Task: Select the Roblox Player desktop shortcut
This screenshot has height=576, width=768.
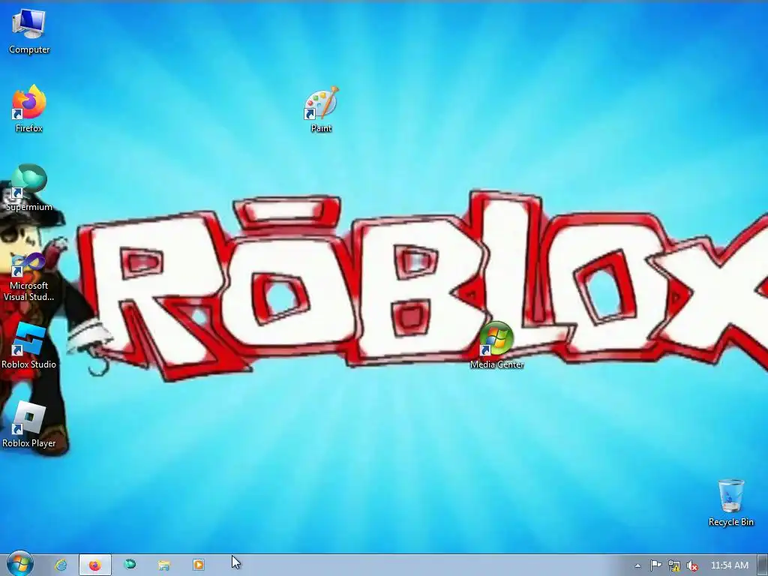Action: click(29, 424)
